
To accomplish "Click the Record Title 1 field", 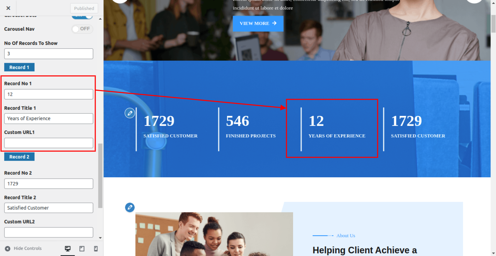I will click(49, 118).
